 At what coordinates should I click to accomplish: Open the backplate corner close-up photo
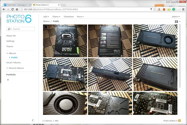tap(110, 103)
